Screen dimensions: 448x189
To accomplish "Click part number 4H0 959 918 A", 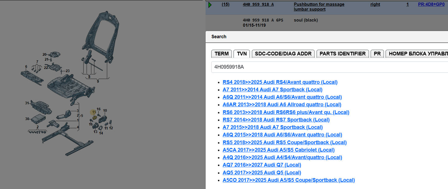I will coord(258,4).
